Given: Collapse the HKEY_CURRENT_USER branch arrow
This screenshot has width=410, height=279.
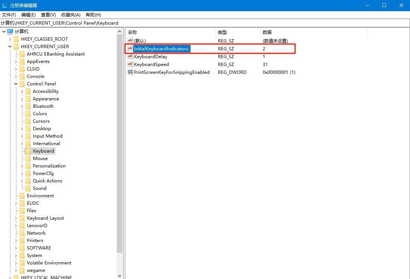Looking at the screenshot, I should pyautogui.click(x=10, y=47).
